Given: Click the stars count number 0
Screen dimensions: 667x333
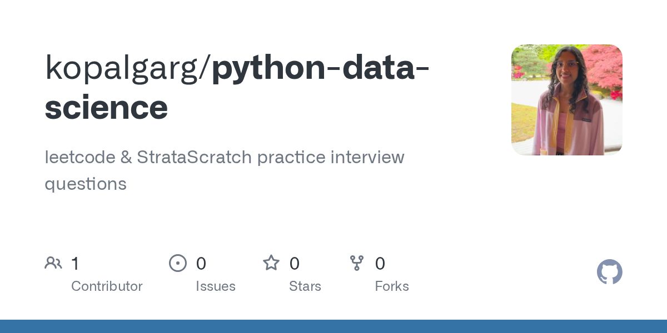Looking at the screenshot, I should 295,264.
